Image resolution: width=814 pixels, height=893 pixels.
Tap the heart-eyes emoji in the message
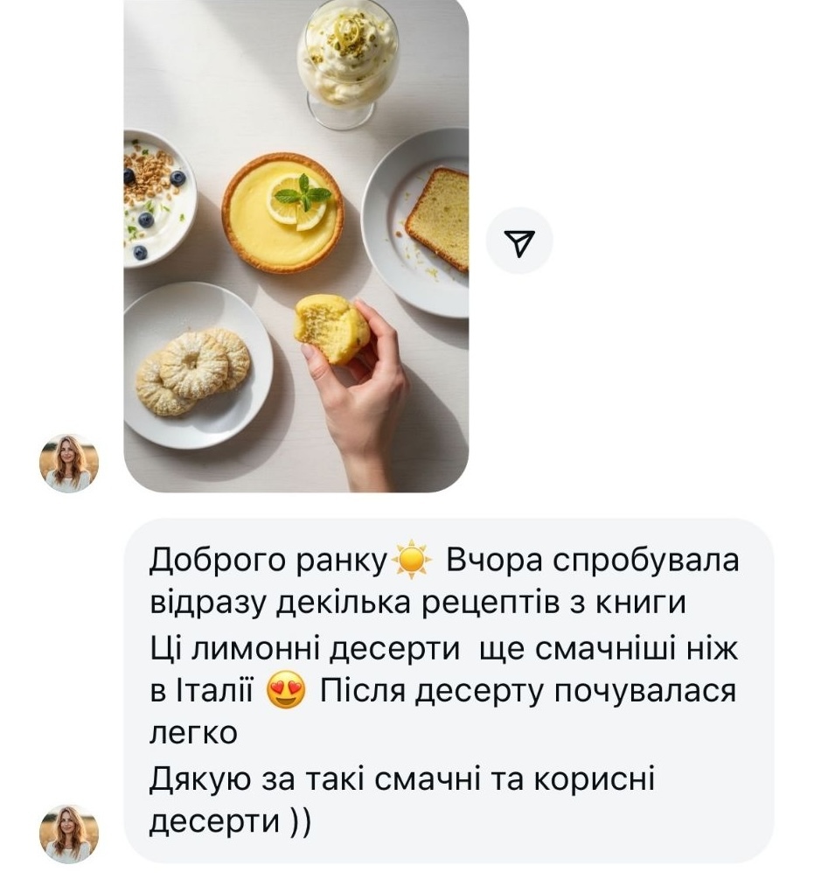286,691
